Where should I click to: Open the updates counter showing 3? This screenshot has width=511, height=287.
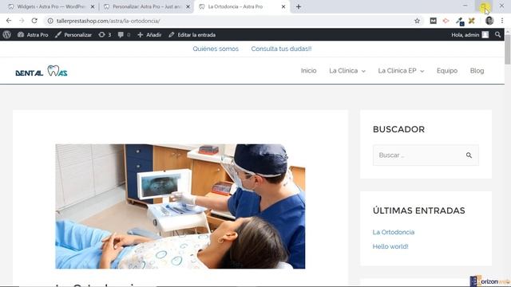(x=105, y=35)
